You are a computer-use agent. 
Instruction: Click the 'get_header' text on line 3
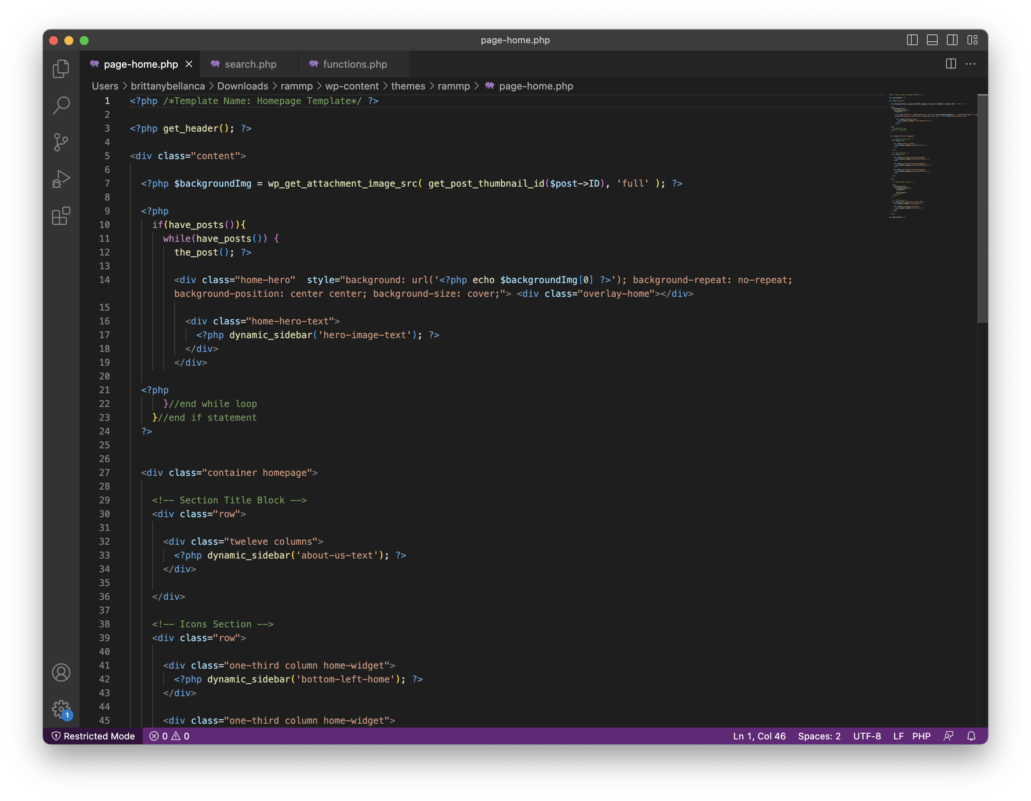pyautogui.click(x=191, y=128)
